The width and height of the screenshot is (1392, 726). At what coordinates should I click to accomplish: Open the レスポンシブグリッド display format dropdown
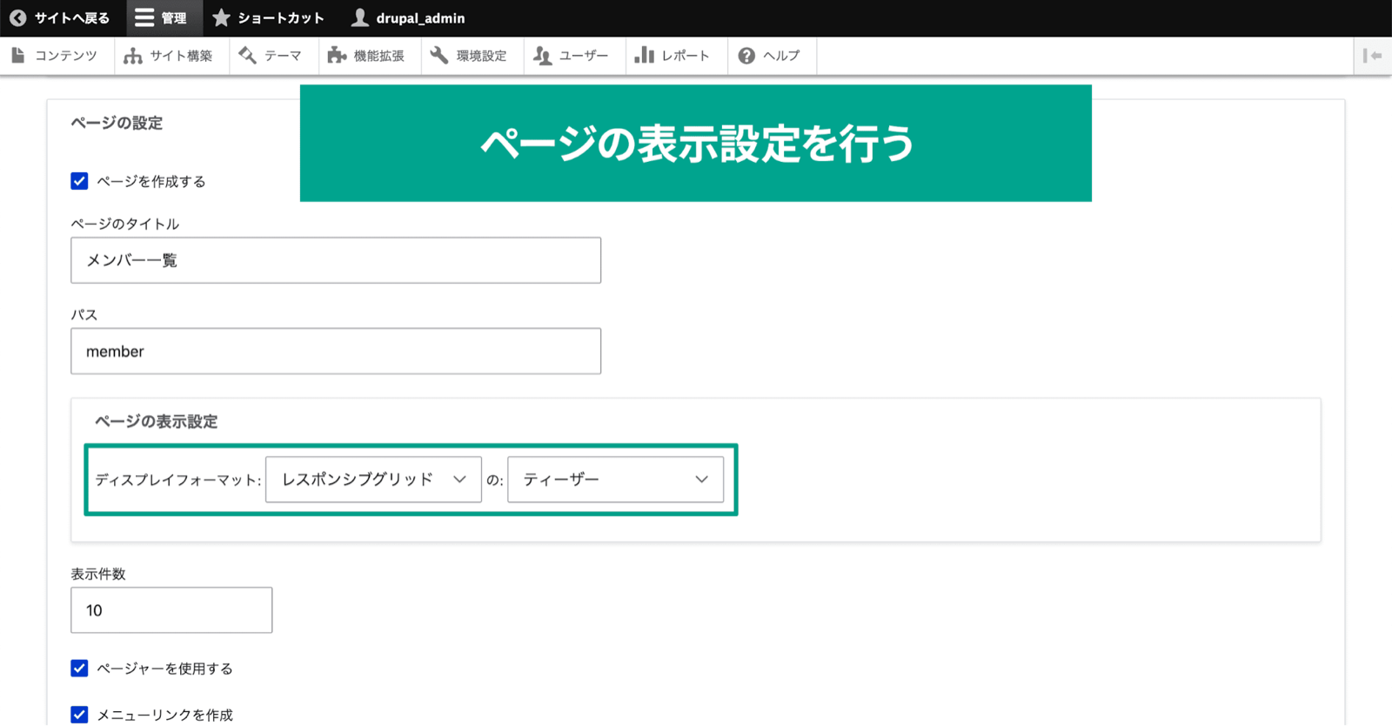pos(373,480)
